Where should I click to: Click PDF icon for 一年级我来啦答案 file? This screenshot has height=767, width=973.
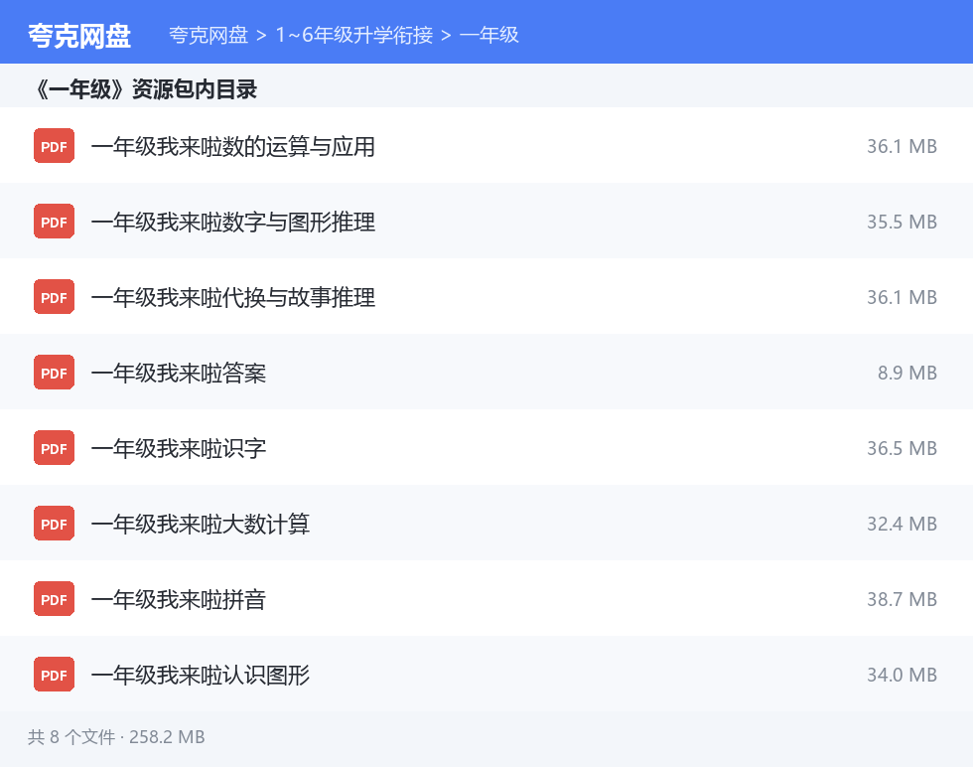coord(54,373)
